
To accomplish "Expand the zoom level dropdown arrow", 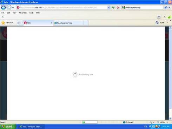I will point(167,122).
